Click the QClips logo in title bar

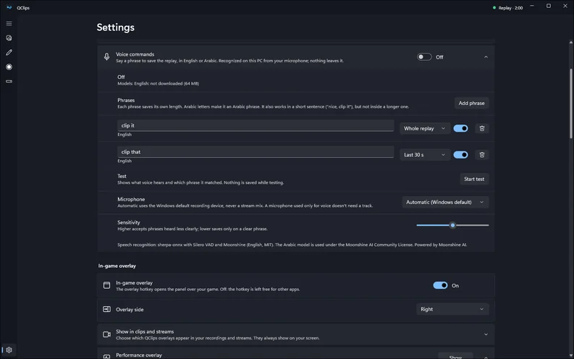point(9,8)
